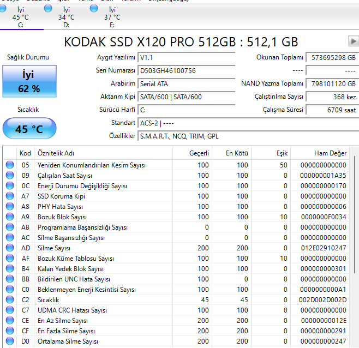The width and height of the screenshot is (359, 348).
Task: Click status orb for attribute 05
Action: click(10, 165)
